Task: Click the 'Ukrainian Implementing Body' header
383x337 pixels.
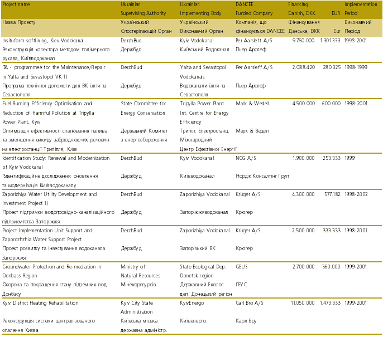Action: tap(200, 9)
